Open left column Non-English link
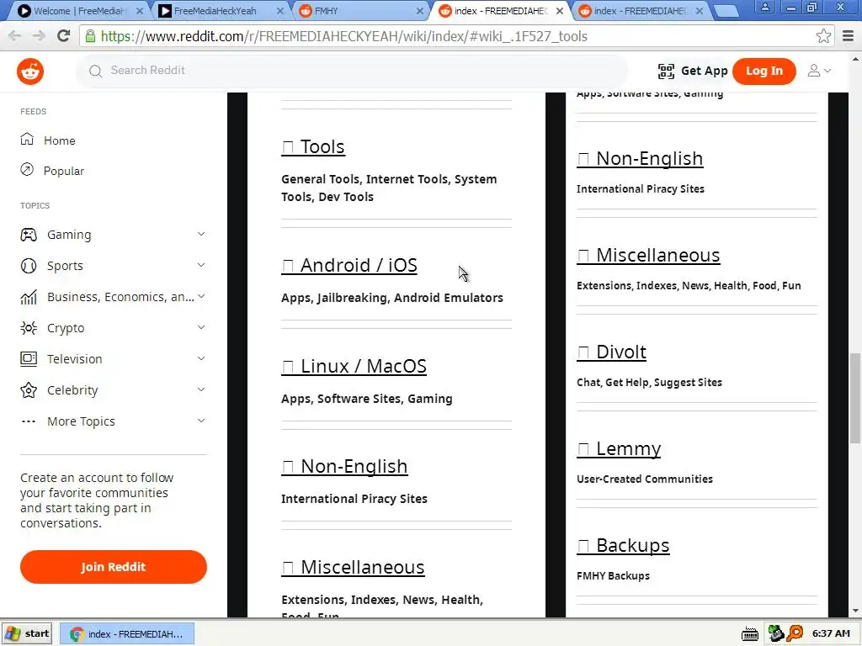Viewport: 862px width, 646px height. 344,466
